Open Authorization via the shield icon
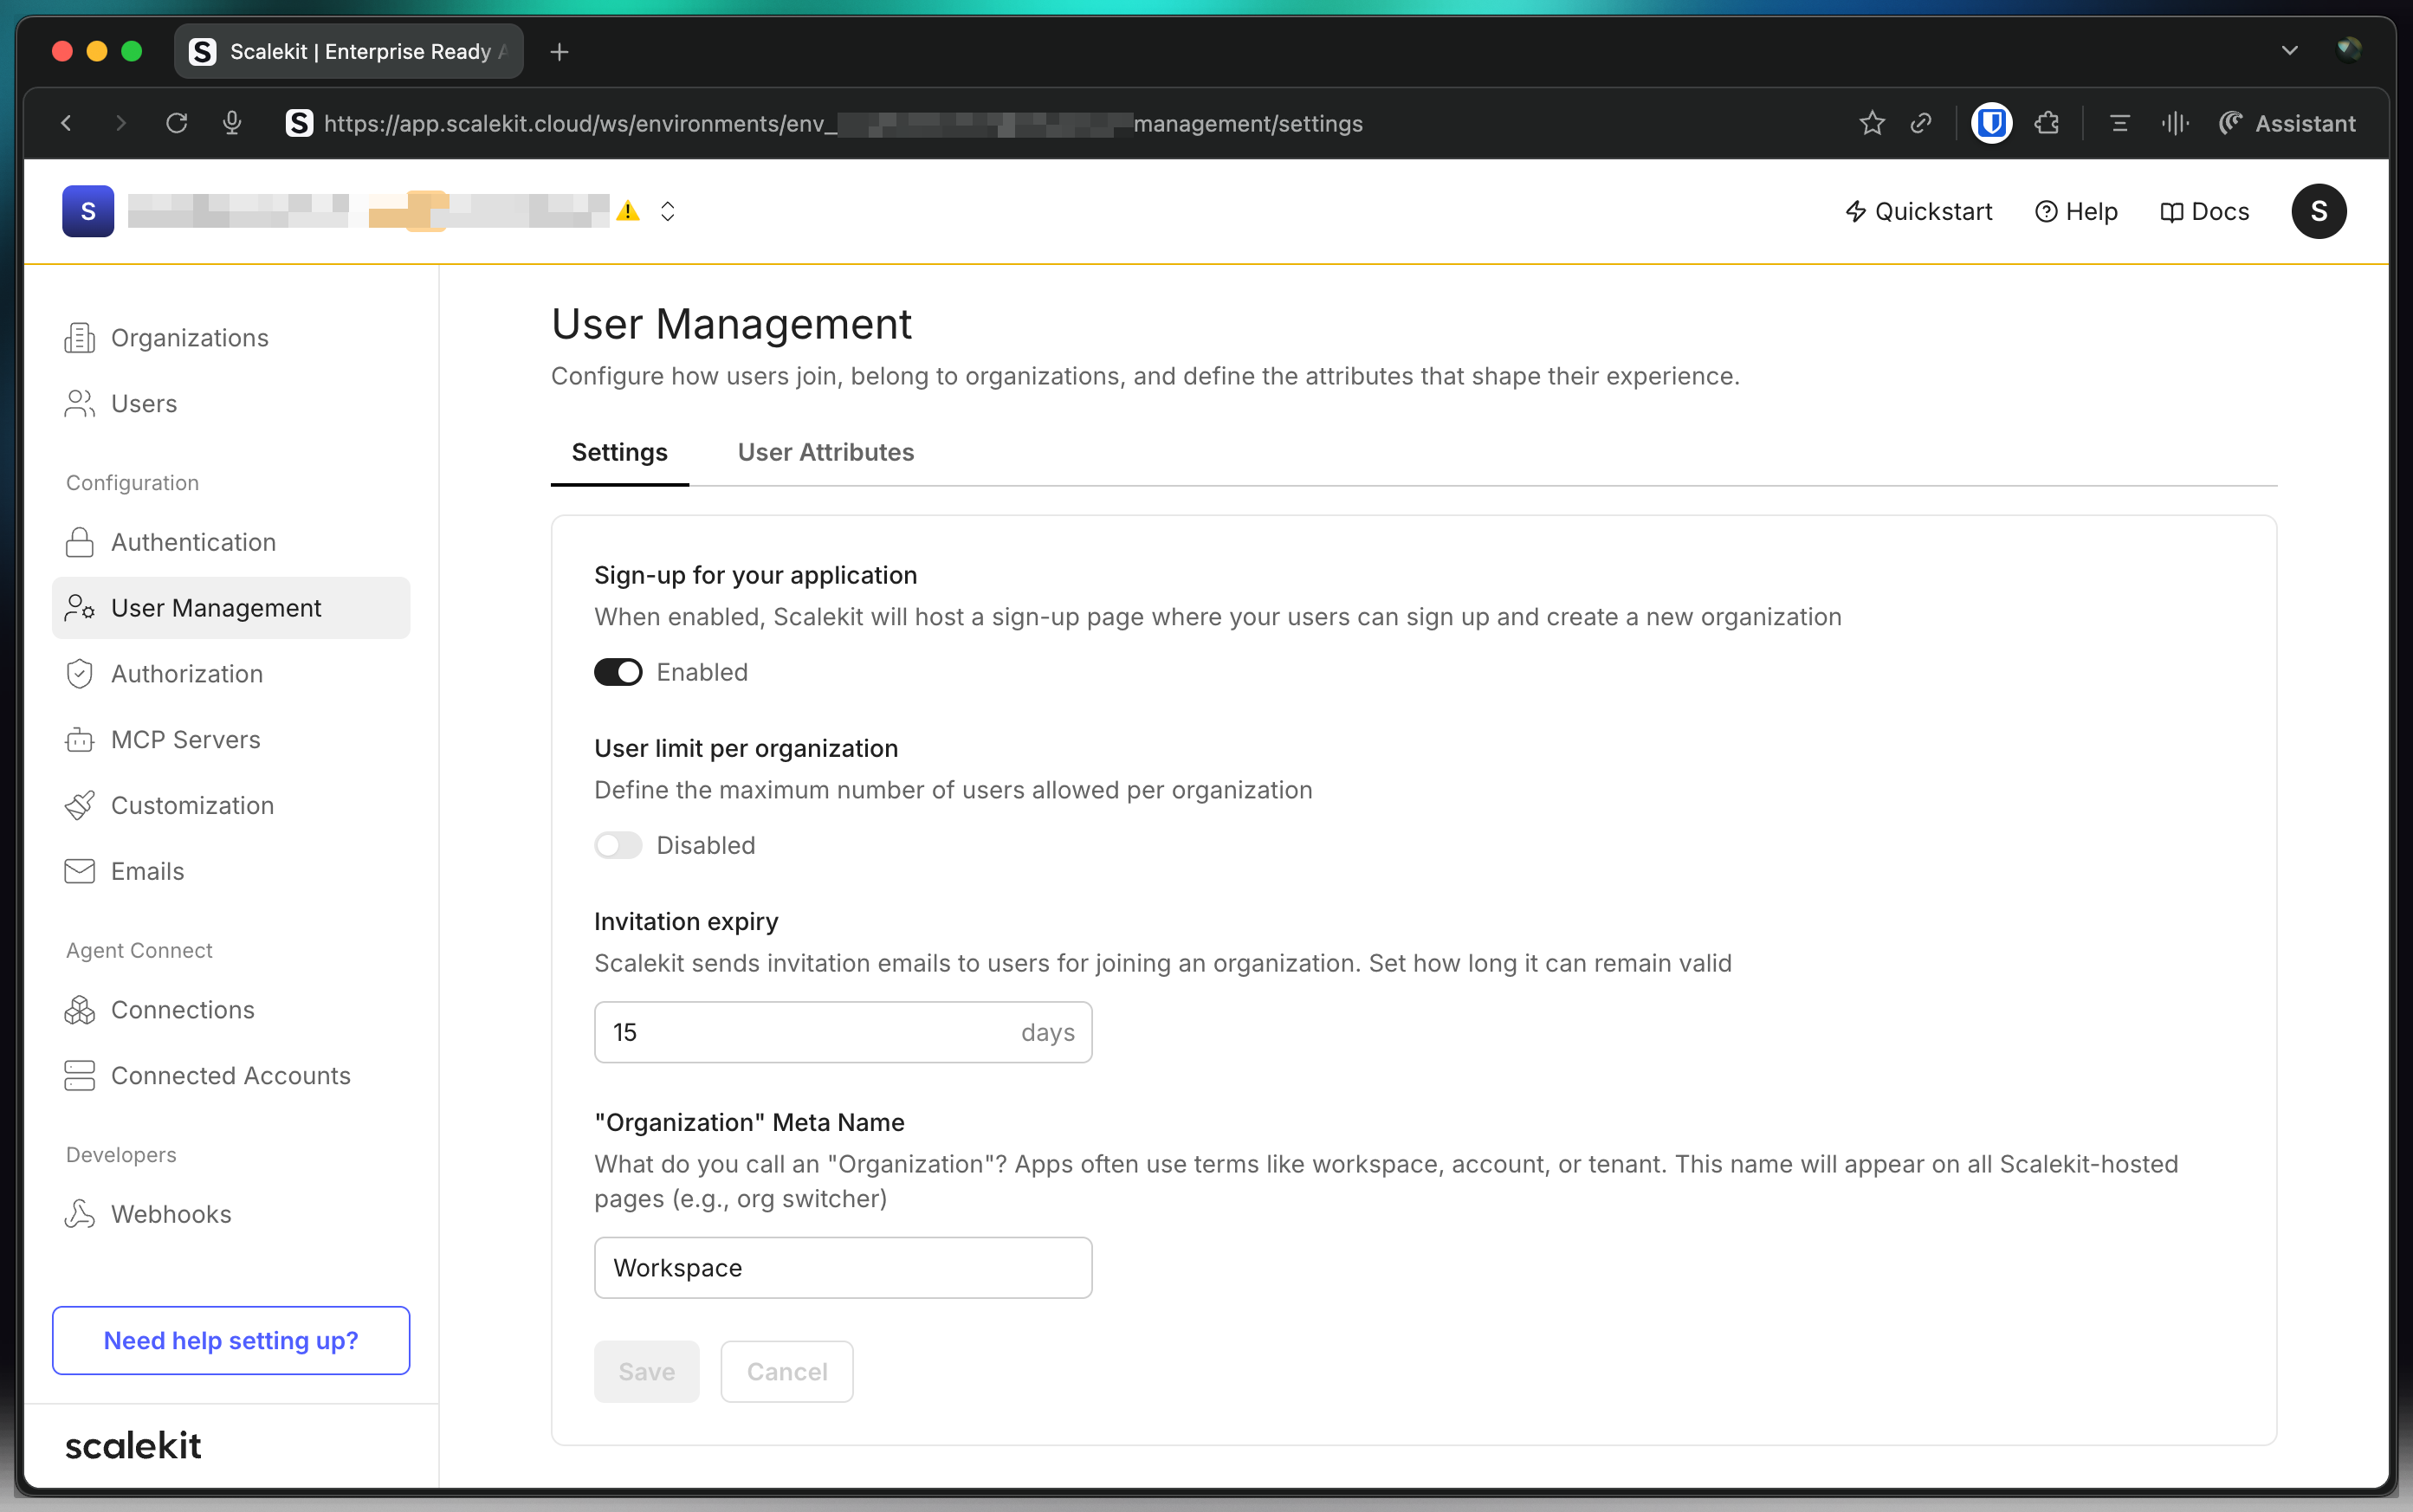The width and height of the screenshot is (2413, 1512). [x=79, y=674]
